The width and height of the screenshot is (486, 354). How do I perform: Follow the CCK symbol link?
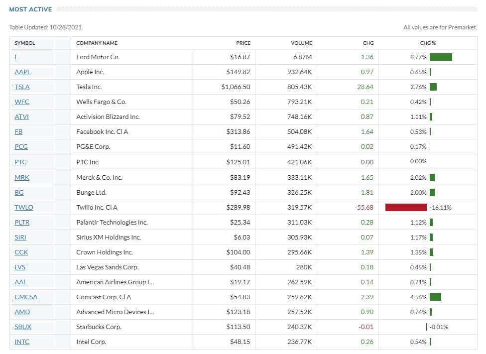point(21,252)
